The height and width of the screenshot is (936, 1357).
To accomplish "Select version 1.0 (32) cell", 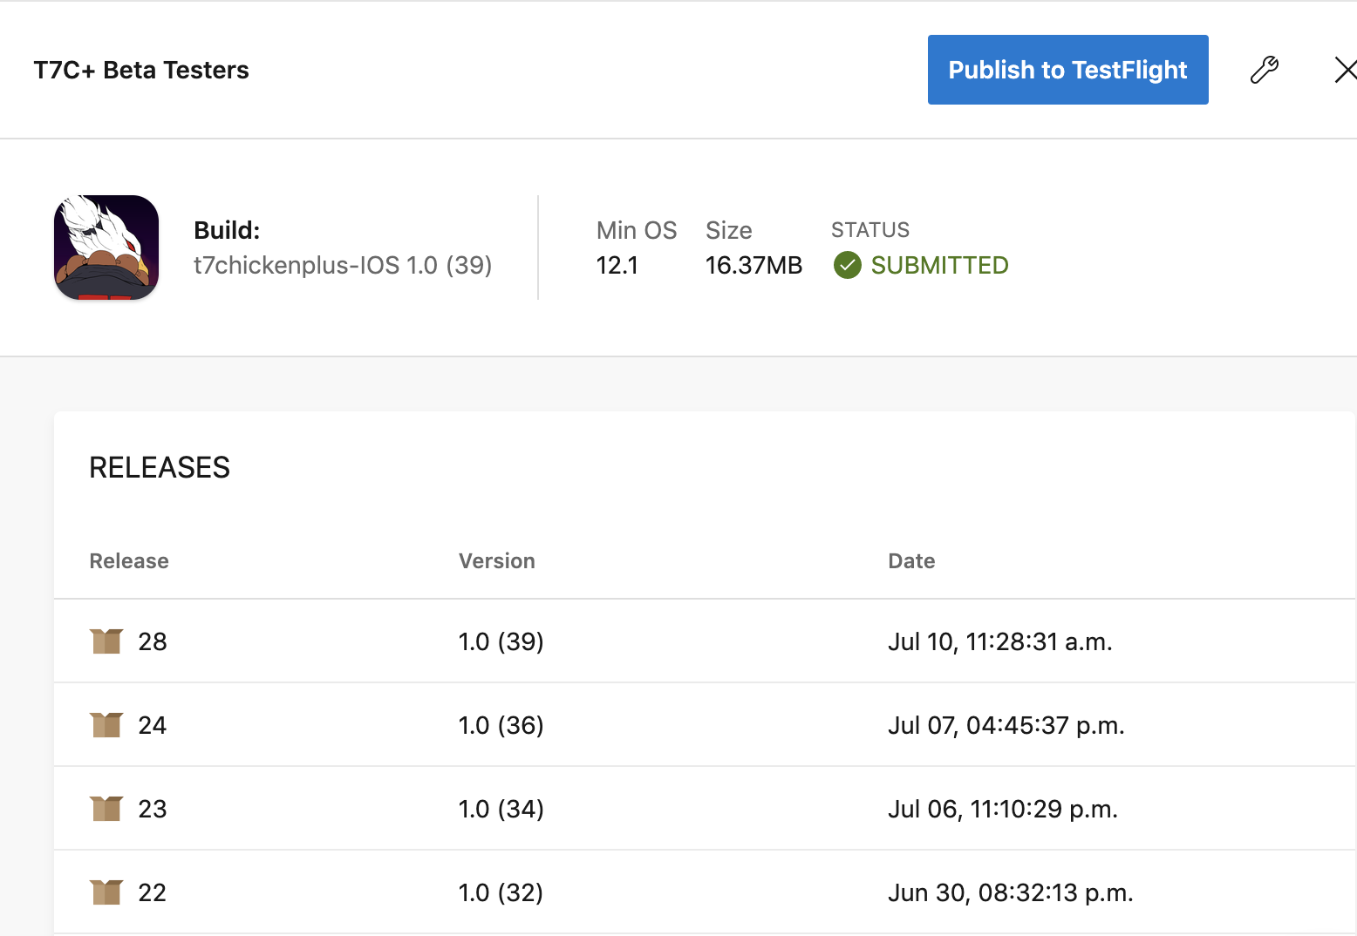I will pyautogui.click(x=501, y=892).
